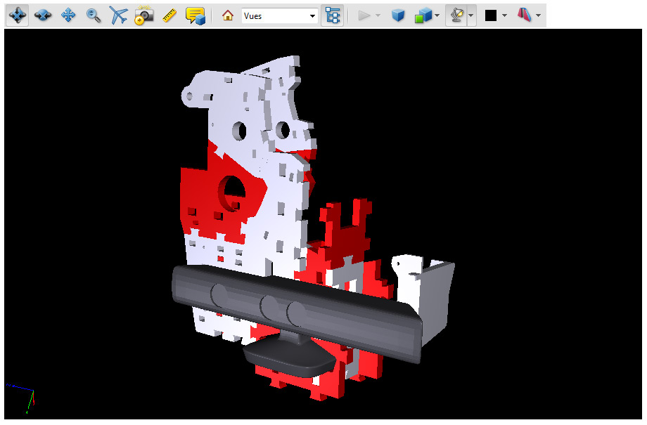The height and width of the screenshot is (425, 647).
Task: Expand the model render mode arrow
Action: (437, 15)
